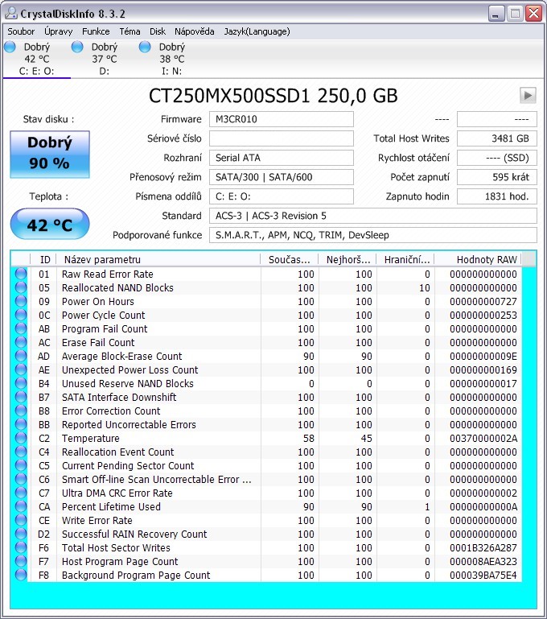Select the RAW value 000008AEA323

pos(483,561)
